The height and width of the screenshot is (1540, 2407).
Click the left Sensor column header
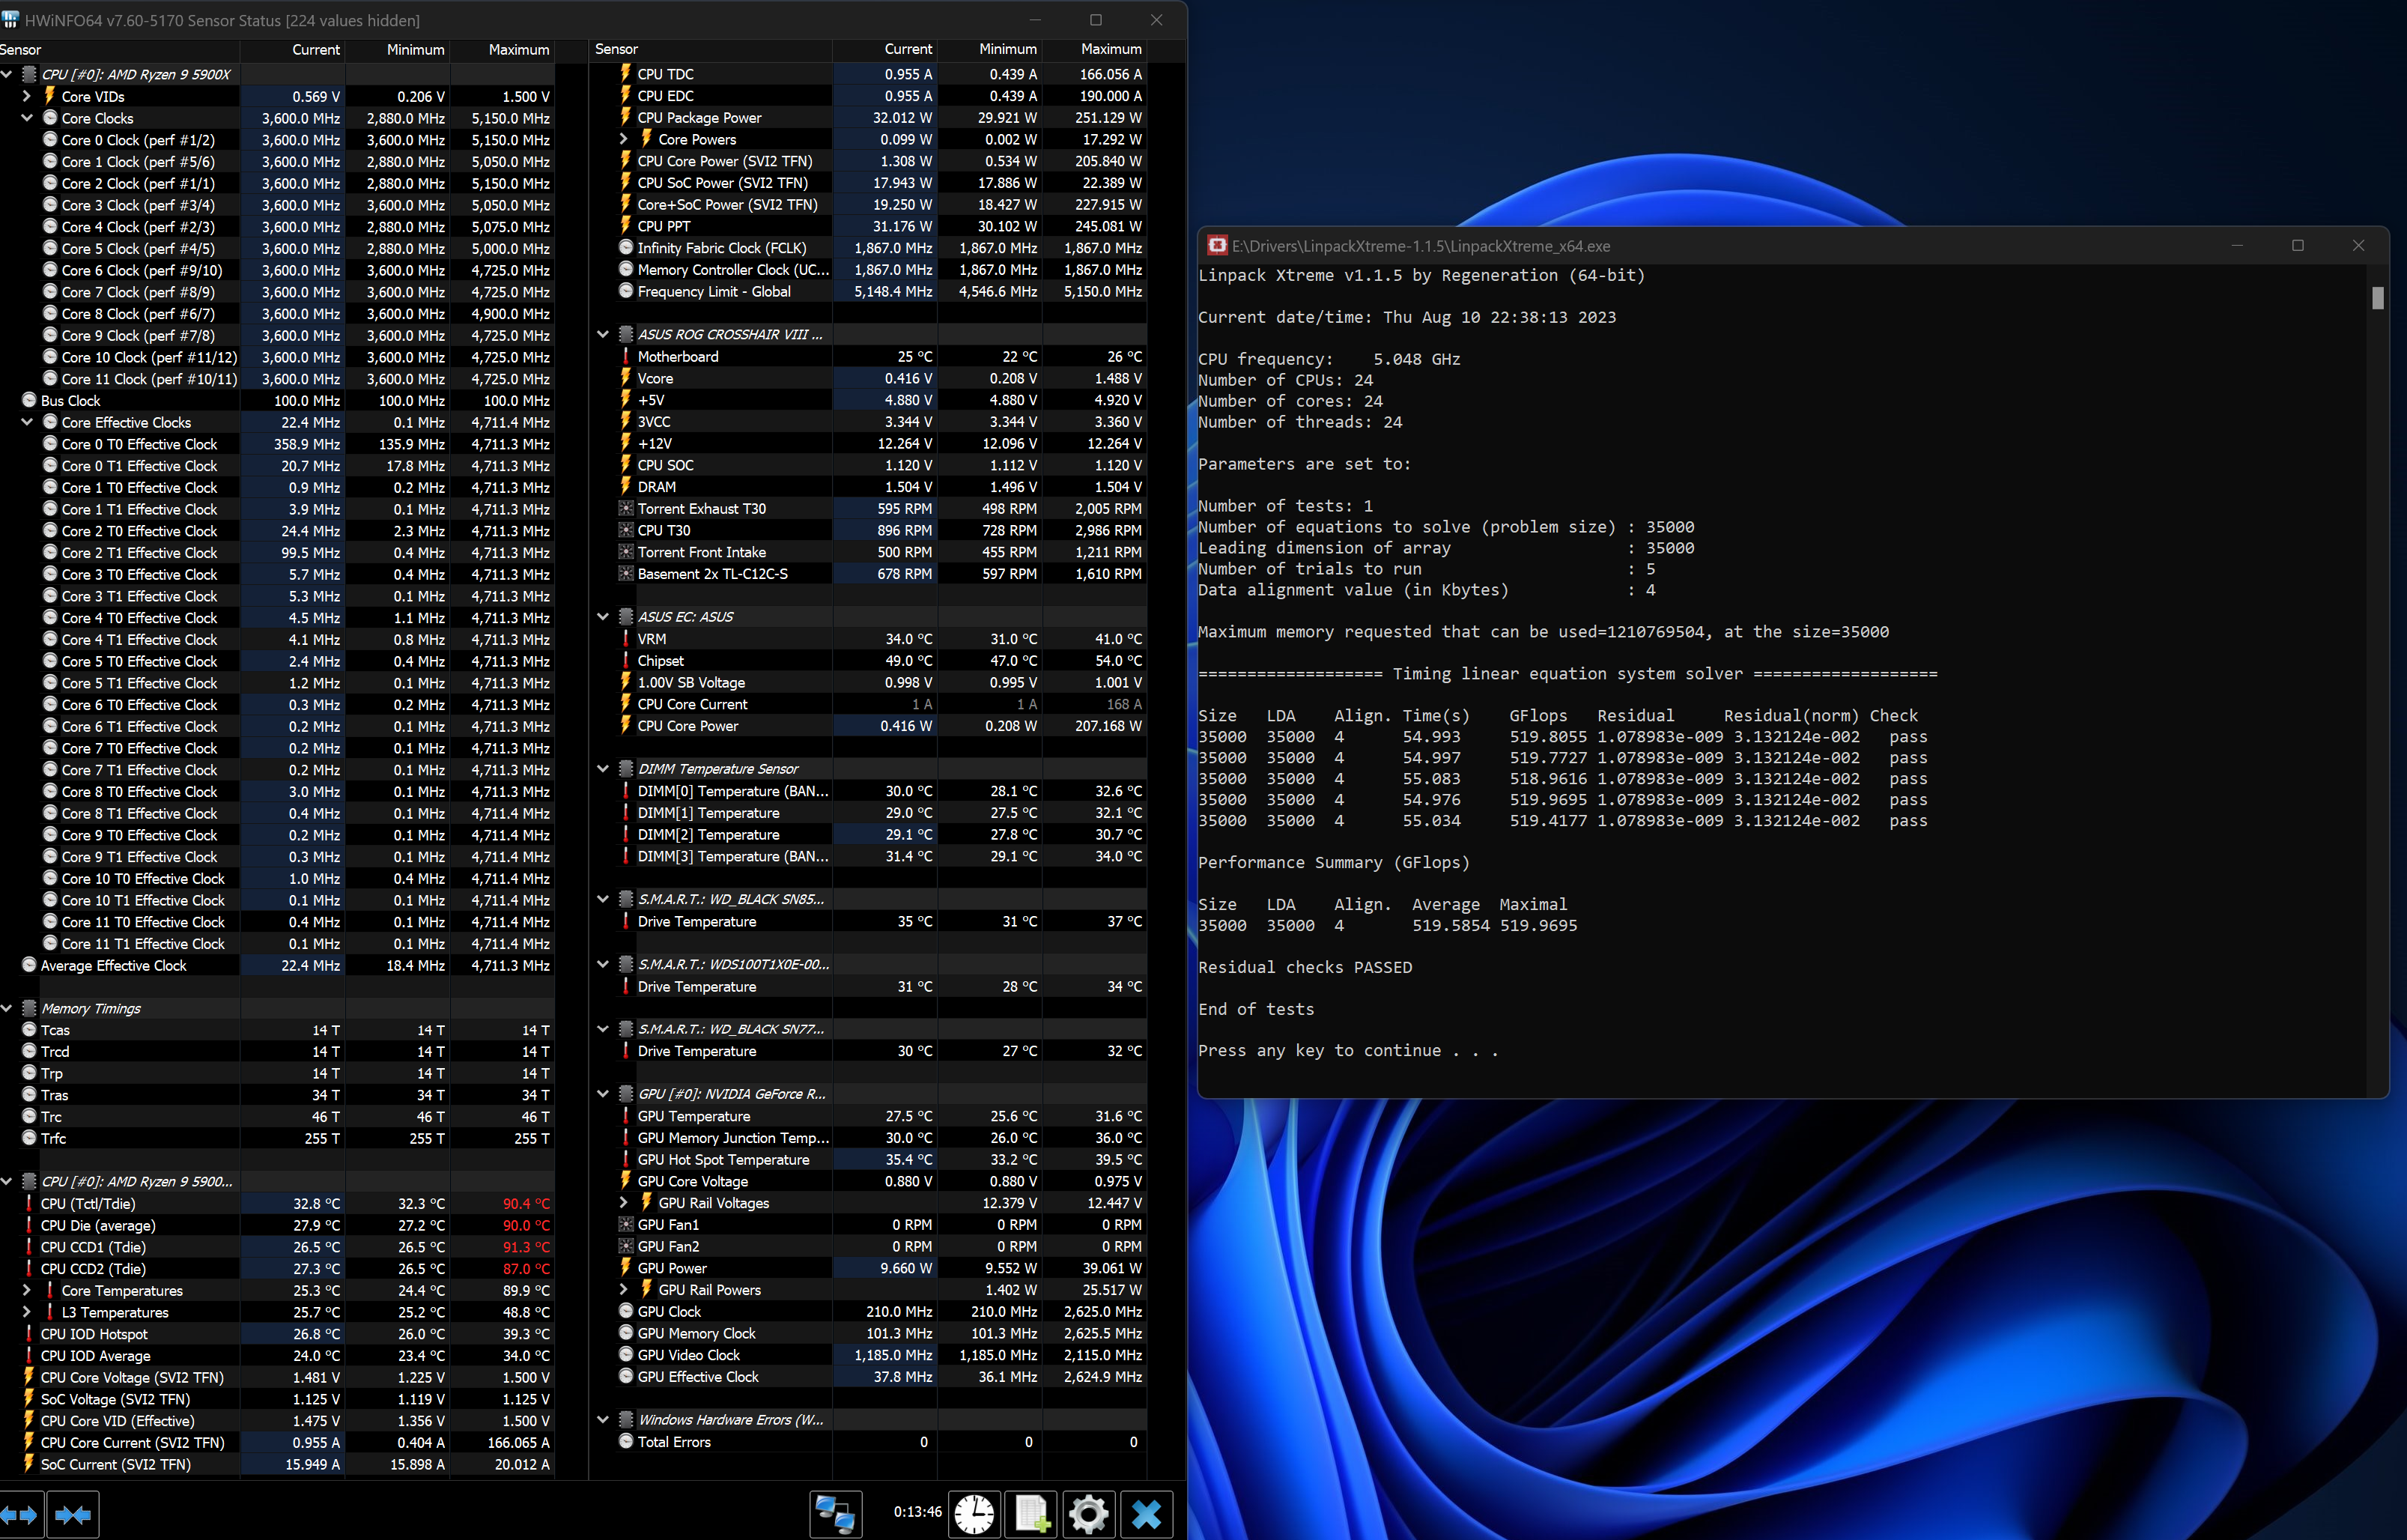[x=120, y=49]
